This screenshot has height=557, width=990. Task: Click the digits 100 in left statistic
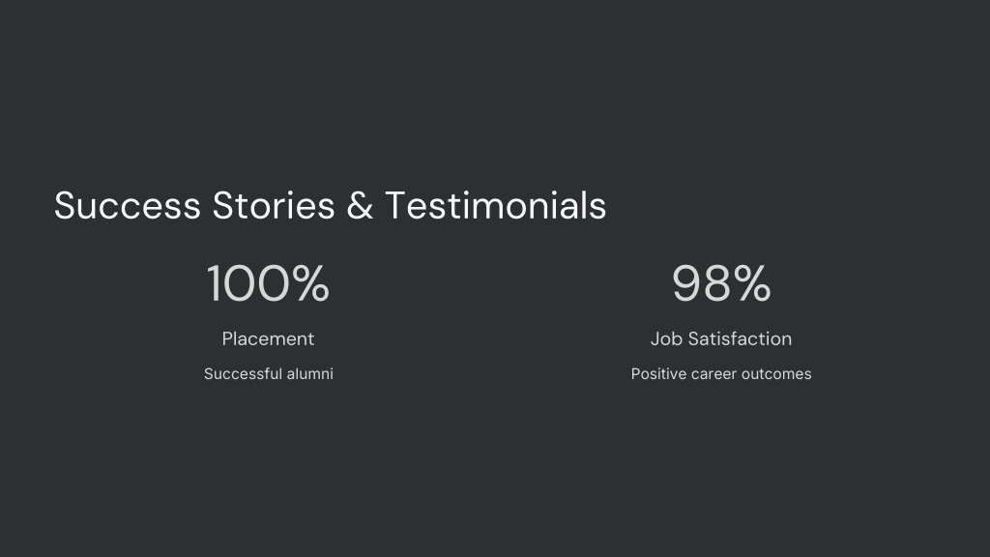coord(248,283)
